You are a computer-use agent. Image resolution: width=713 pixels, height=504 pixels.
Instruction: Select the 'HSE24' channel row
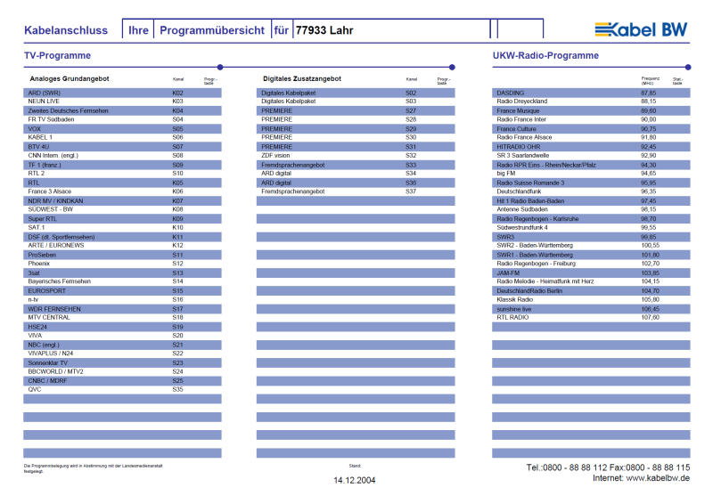[x=122, y=327]
